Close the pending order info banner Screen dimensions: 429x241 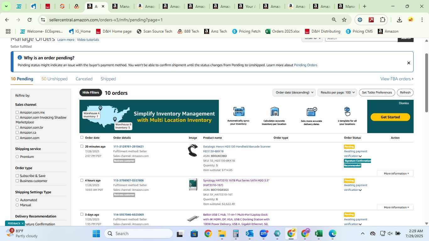coord(409,63)
